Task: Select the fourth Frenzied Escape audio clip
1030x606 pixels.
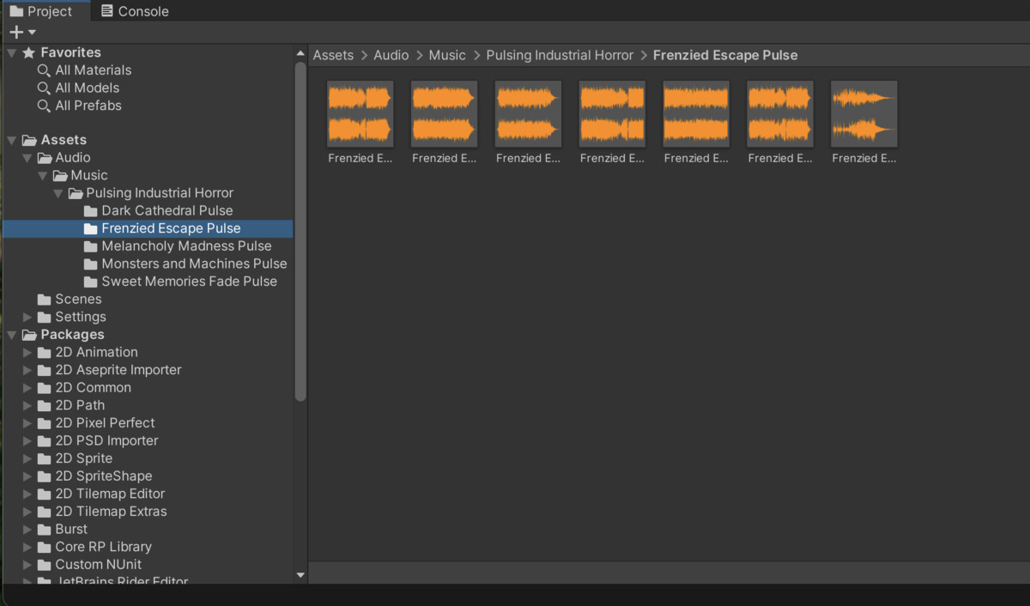Action: [612, 114]
